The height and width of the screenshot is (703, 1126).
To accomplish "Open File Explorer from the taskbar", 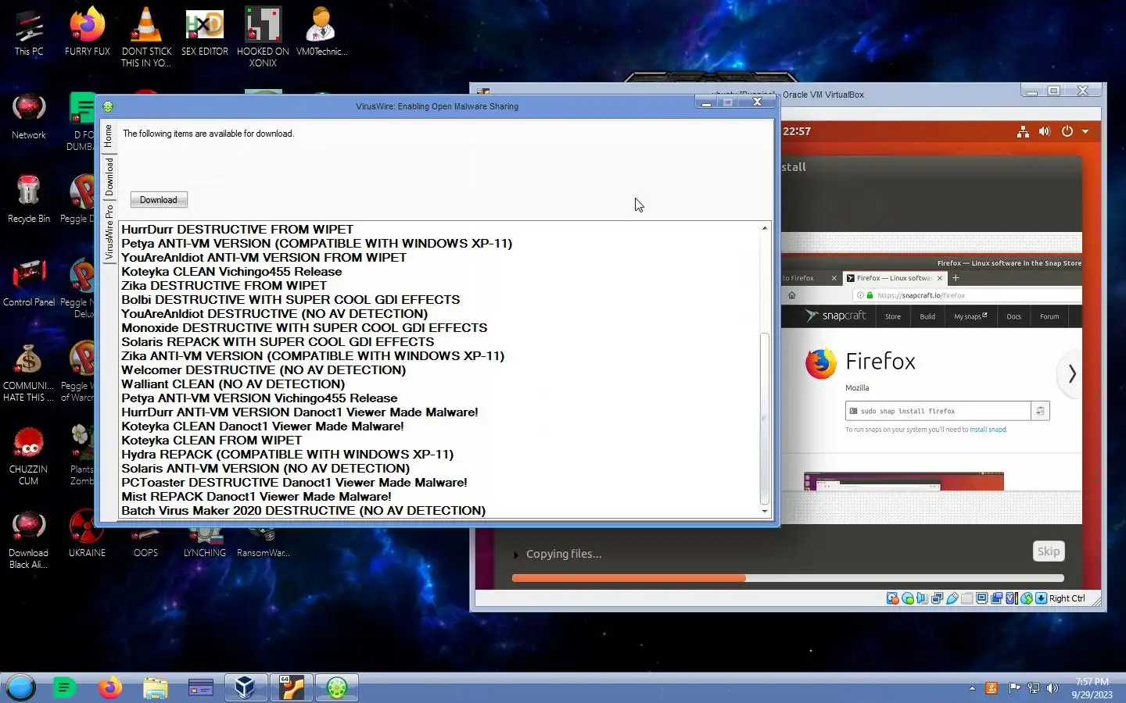I will tap(156, 687).
